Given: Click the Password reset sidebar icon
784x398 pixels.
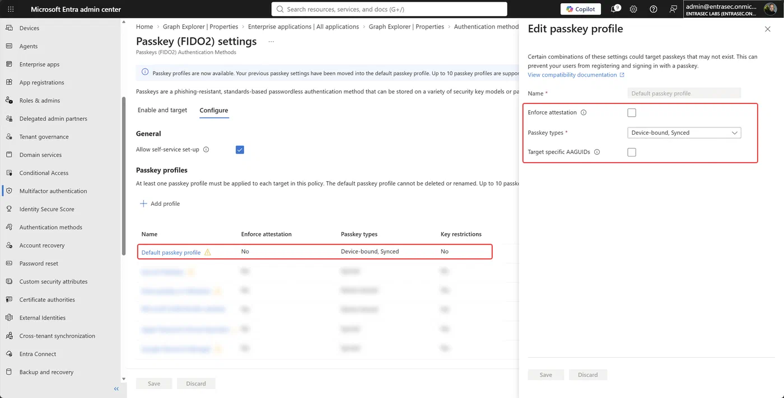Looking at the screenshot, I should (x=9, y=263).
